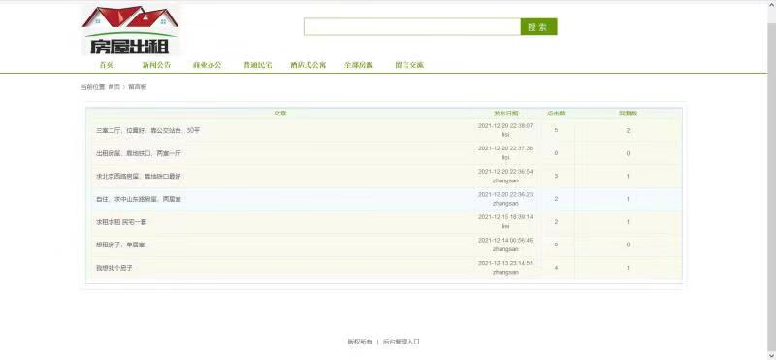Click the 首页 breadcrumb link
Viewport: 776px width, 360px height.
[113, 87]
